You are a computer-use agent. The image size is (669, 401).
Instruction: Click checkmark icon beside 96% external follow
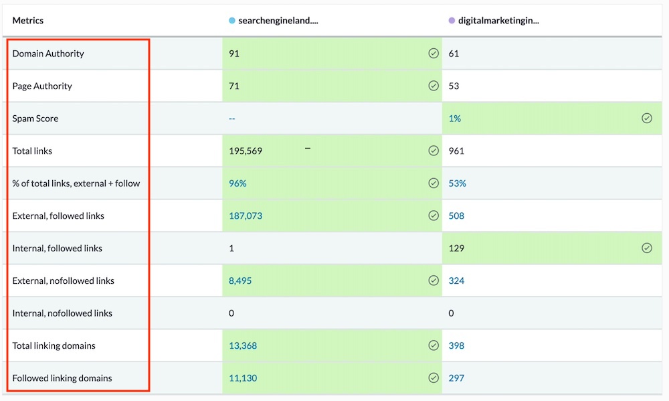pos(434,183)
